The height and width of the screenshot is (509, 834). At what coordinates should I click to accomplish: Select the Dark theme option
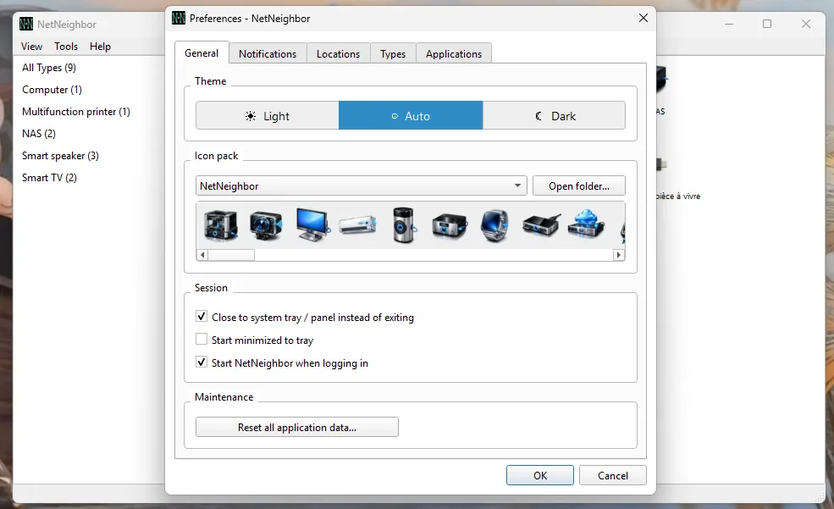point(555,115)
